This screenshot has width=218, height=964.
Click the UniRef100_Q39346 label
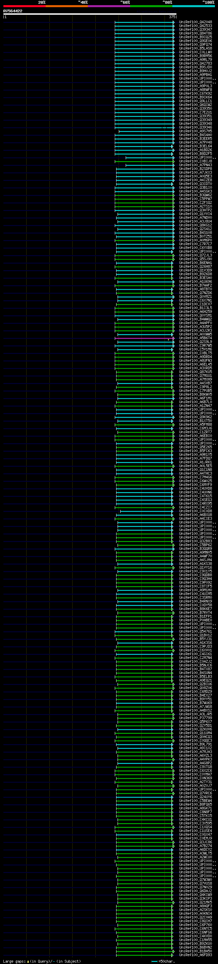[196, 127]
